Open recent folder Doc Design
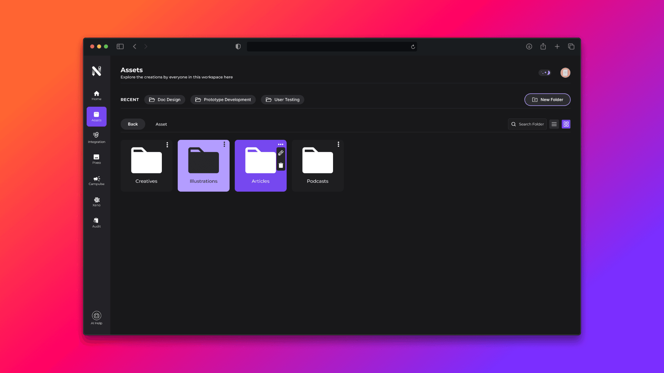This screenshot has width=664, height=373. tap(165, 99)
